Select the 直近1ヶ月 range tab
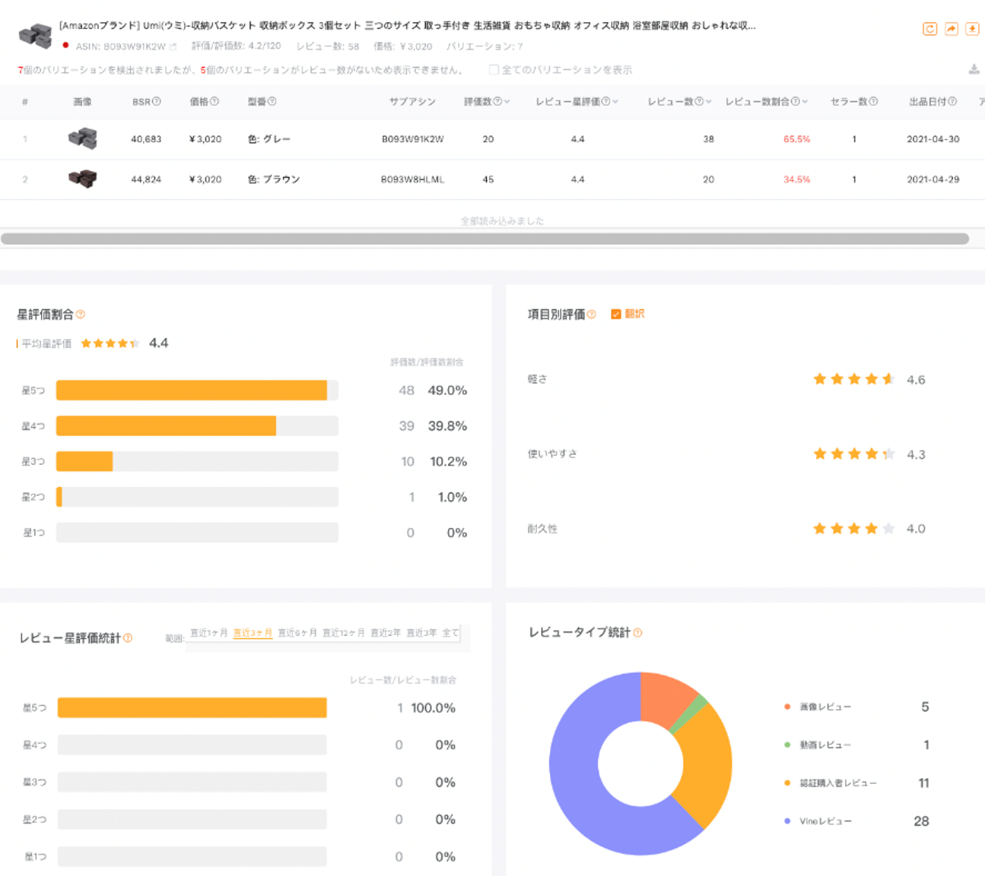This screenshot has width=985, height=876. 209,633
